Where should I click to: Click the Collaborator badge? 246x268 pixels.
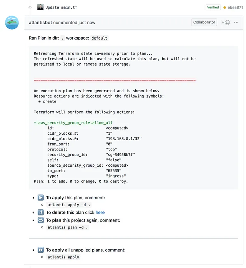pyautogui.click(x=204, y=22)
